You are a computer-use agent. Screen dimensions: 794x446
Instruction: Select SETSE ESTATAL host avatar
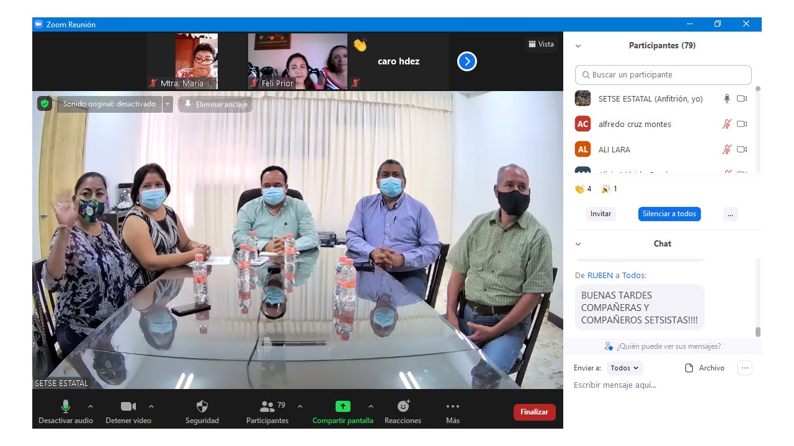click(582, 98)
